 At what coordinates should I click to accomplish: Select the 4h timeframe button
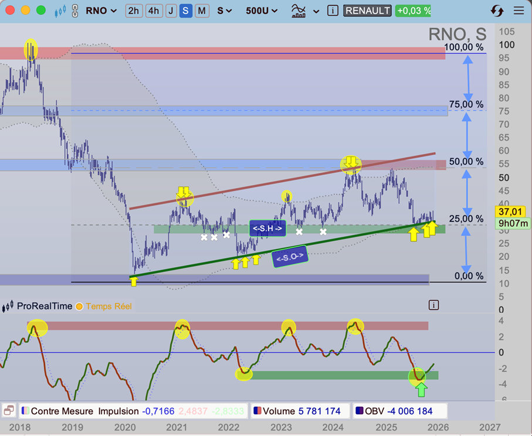(x=154, y=11)
